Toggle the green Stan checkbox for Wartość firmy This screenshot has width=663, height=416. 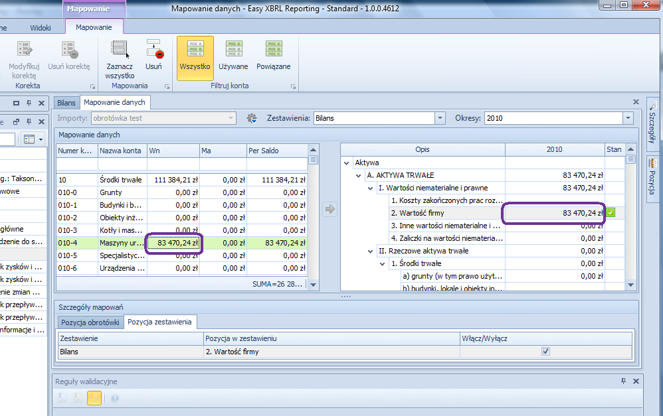611,212
